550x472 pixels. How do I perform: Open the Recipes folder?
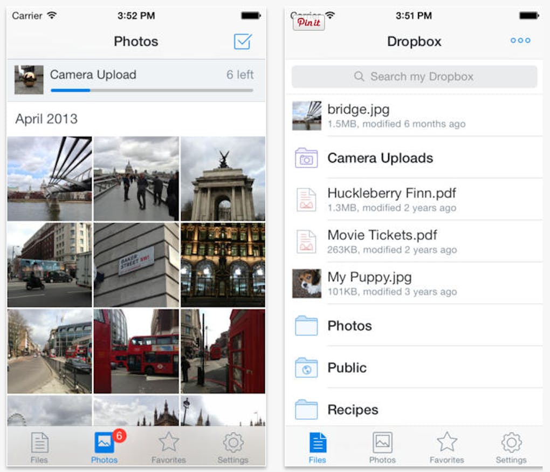point(353,409)
